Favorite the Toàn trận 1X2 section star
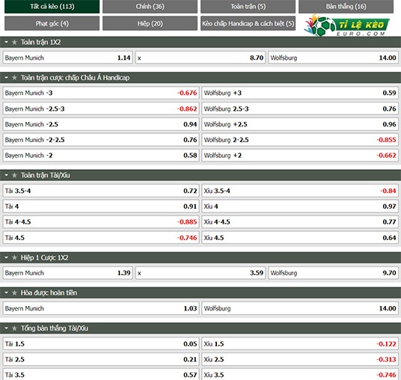This screenshot has height=380, width=401. [14, 42]
